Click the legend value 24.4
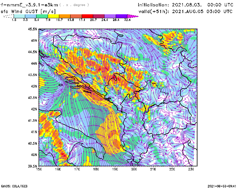Image resolution: width=243 pixels, height=188 pixels. [x=104, y=20]
